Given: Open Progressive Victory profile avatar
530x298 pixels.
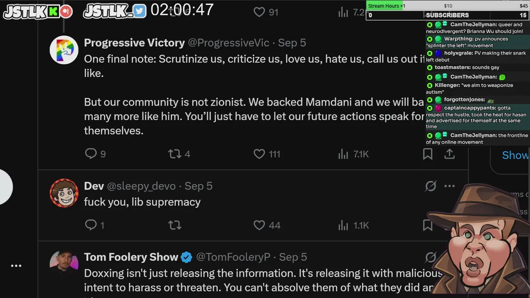Looking at the screenshot, I should (64, 50).
